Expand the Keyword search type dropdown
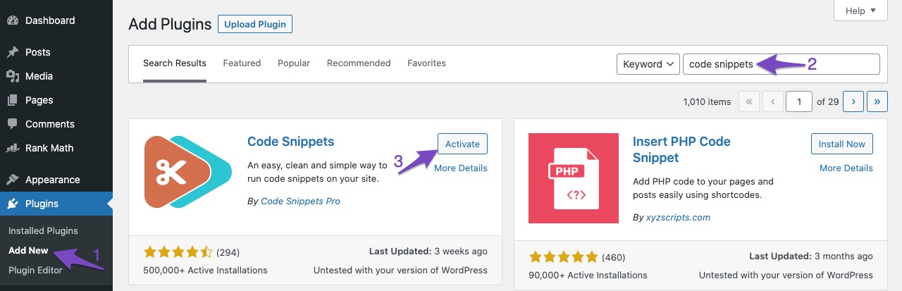 [x=648, y=64]
